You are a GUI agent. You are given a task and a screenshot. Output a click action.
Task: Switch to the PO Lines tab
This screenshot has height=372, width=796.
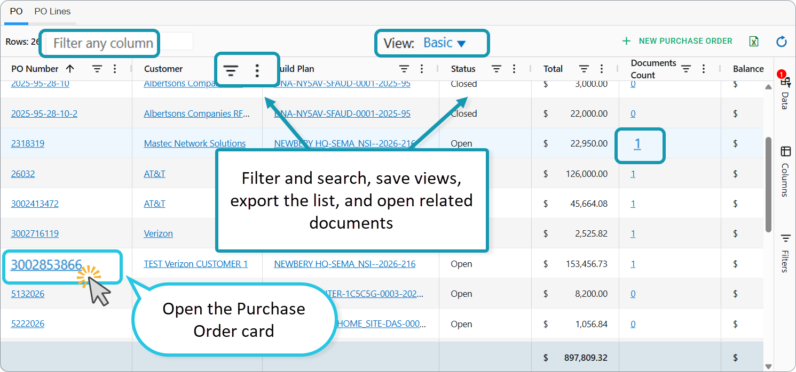[x=52, y=11]
